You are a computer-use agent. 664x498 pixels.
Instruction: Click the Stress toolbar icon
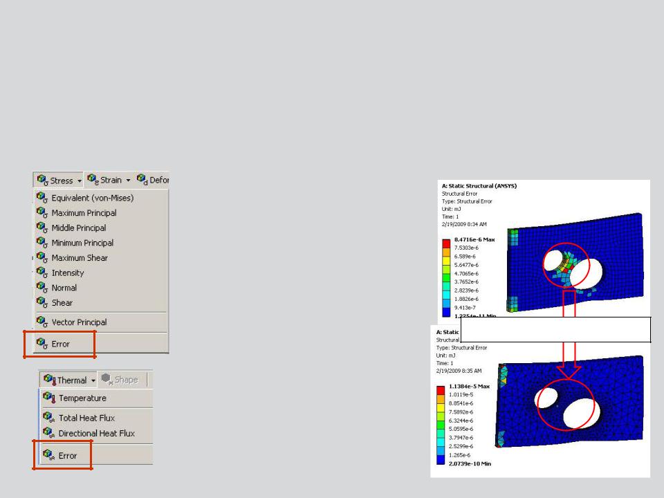[x=42, y=180]
